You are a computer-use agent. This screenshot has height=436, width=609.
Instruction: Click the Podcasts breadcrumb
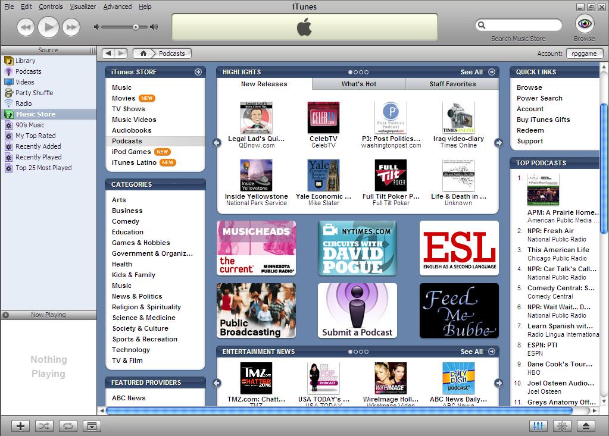[171, 54]
